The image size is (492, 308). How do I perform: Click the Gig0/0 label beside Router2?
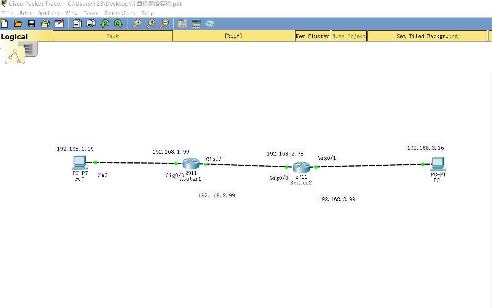pyautogui.click(x=279, y=178)
